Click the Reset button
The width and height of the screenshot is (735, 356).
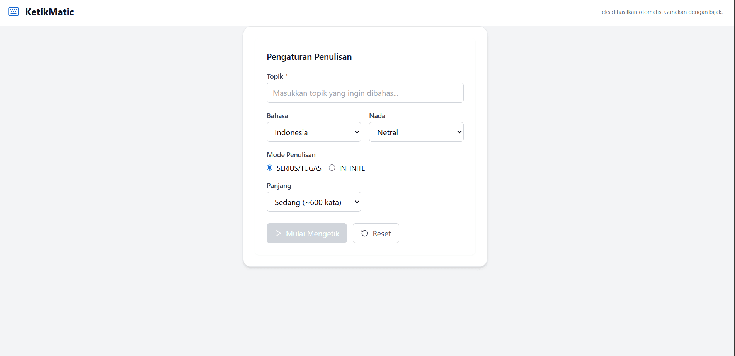(376, 233)
